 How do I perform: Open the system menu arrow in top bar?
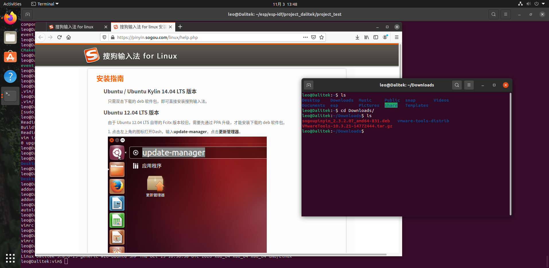coord(543,4)
